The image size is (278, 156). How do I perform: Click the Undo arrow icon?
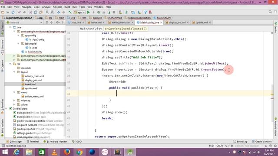tap(19, 12)
